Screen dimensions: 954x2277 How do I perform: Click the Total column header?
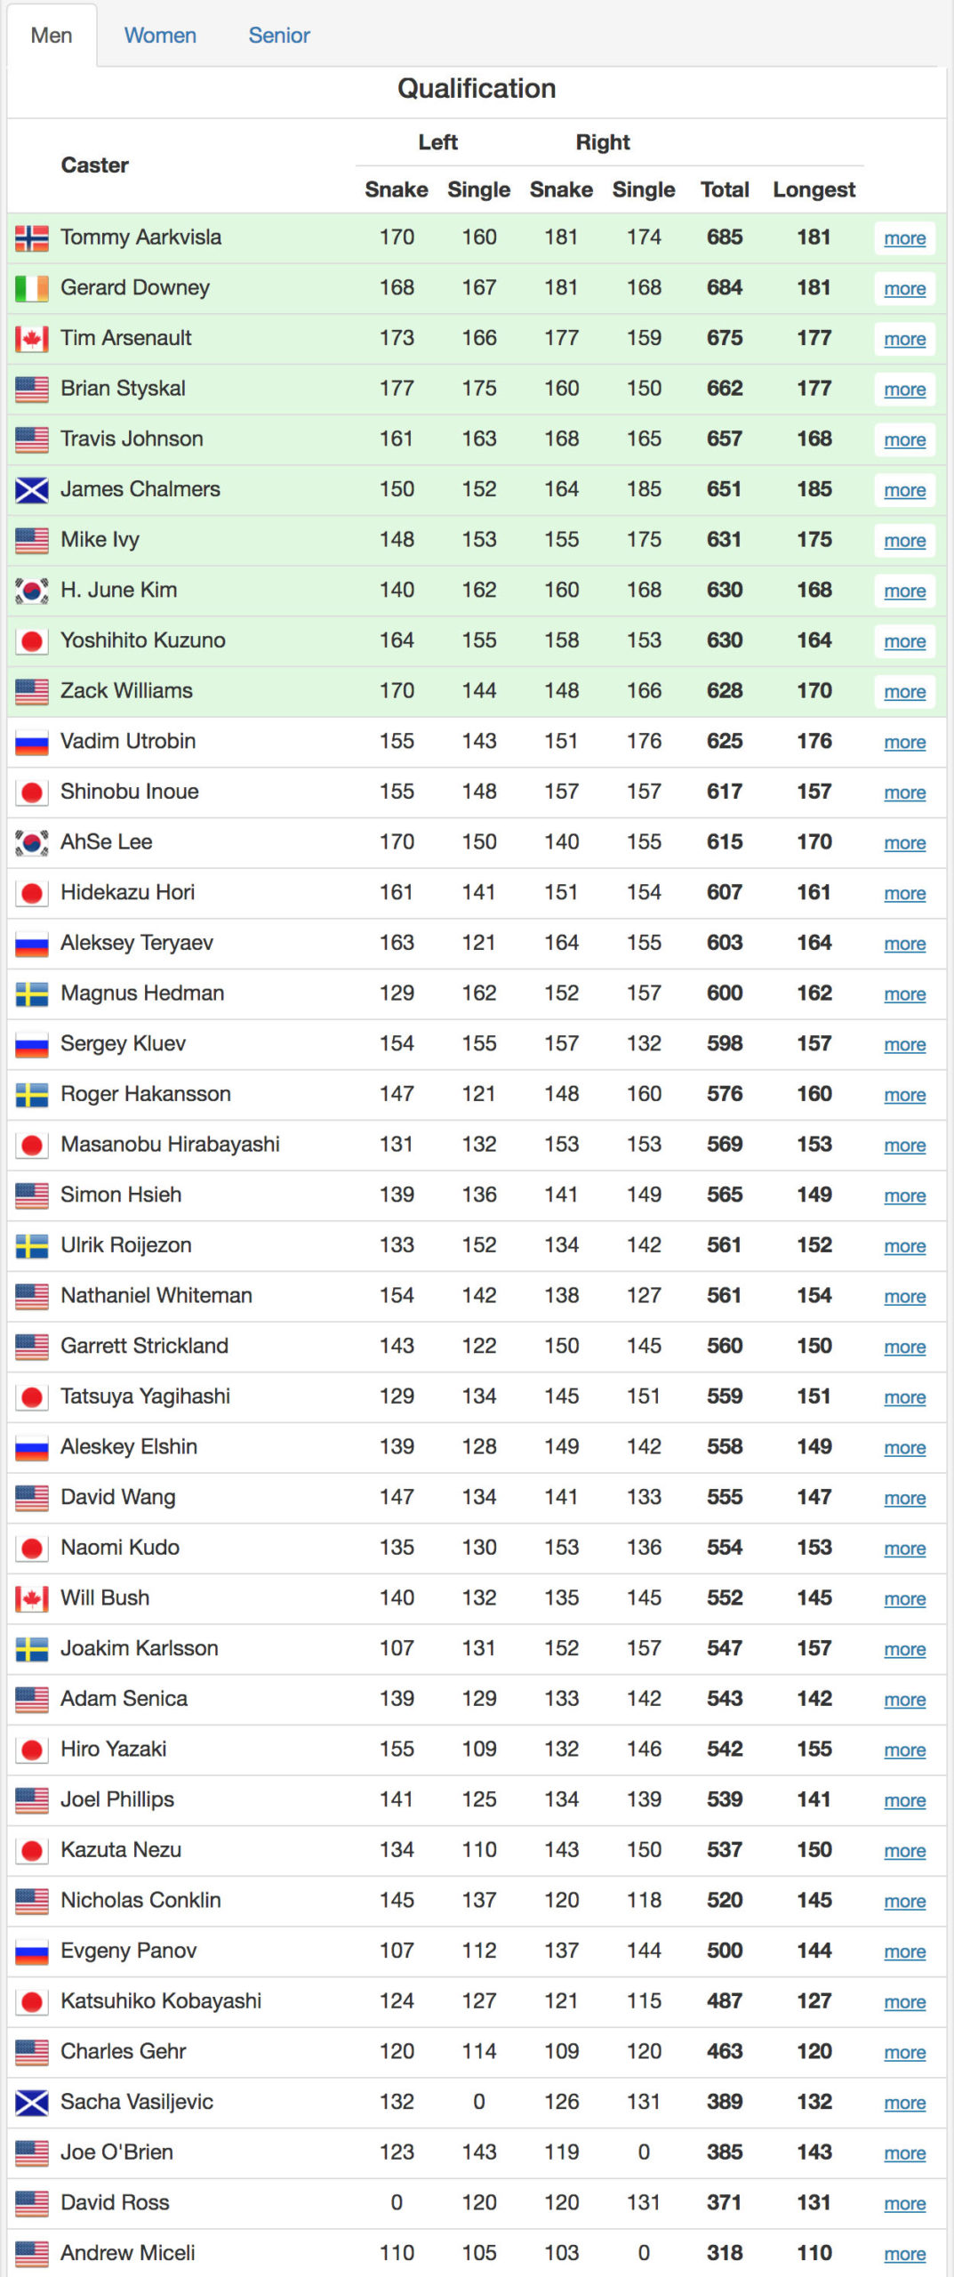pos(725,189)
